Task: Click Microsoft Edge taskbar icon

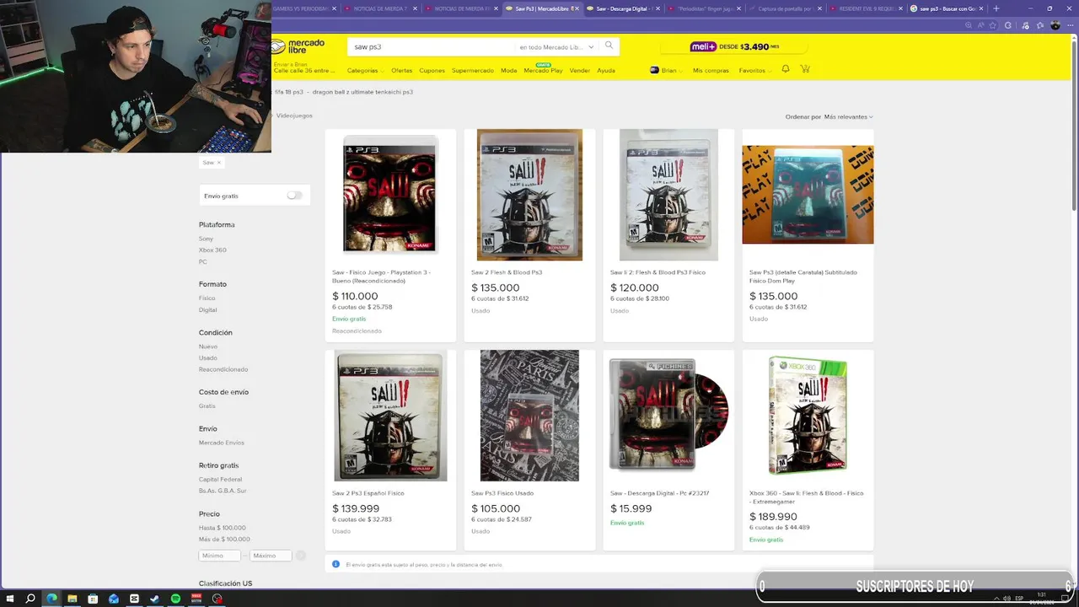Action: (51, 599)
